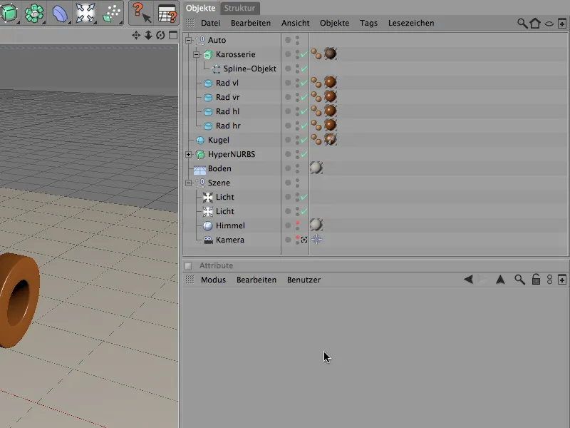The height and width of the screenshot is (428, 570).
Task: Open the Lesezeichen menu
Action: tap(411, 23)
